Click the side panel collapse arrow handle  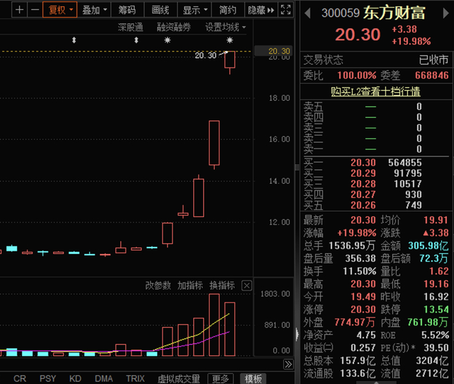(297, 334)
